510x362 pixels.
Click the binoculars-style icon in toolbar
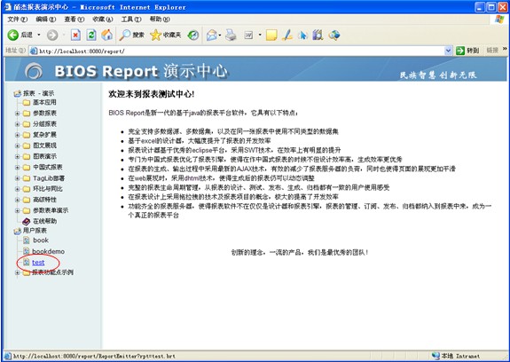pos(318,35)
